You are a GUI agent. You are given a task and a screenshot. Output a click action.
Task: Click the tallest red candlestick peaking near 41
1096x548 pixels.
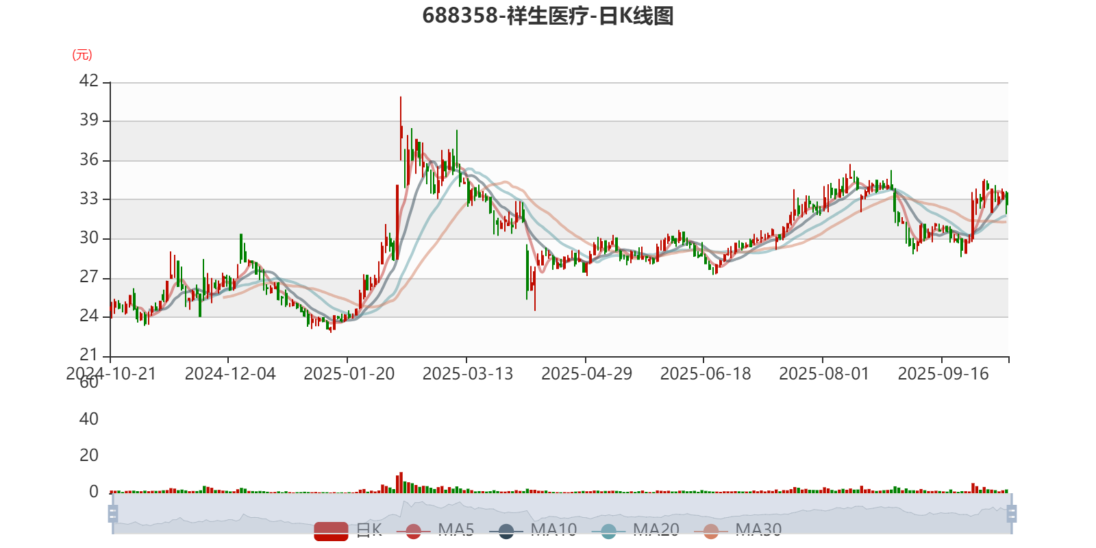click(x=401, y=128)
